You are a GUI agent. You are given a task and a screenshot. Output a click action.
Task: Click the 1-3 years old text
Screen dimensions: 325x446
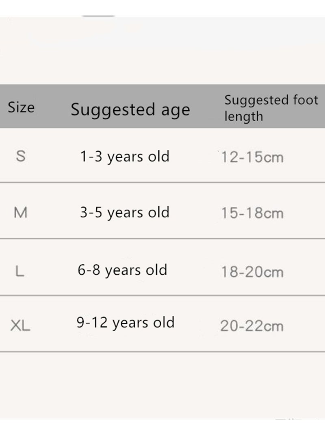pyautogui.click(x=125, y=157)
